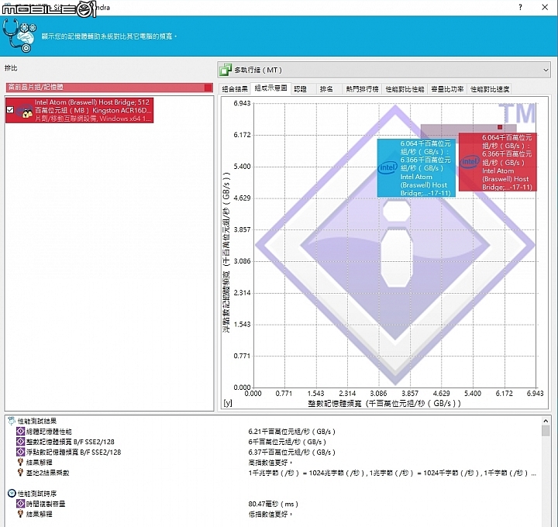Viewport: 558px width, 527px height.
Task: Click the 6.21 GB/s overall memory performance value
Action: [x=291, y=431]
